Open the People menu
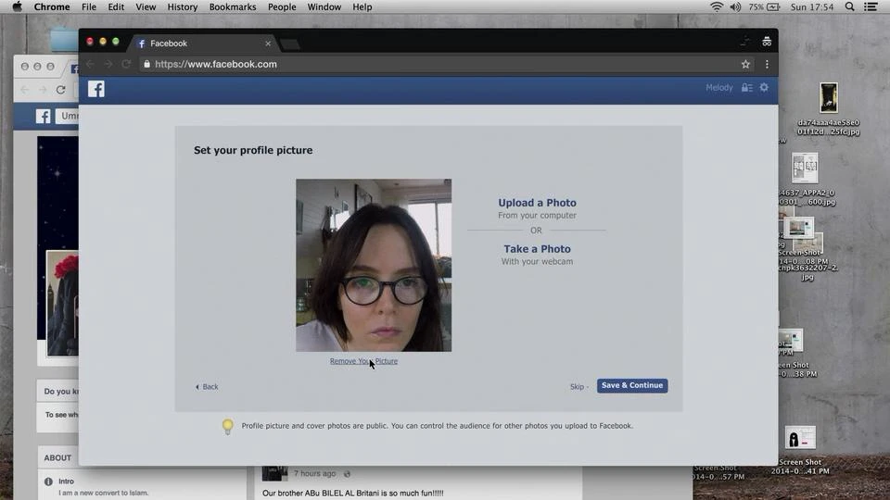Image resolution: width=890 pixels, height=500 pixels. point(282,6)
